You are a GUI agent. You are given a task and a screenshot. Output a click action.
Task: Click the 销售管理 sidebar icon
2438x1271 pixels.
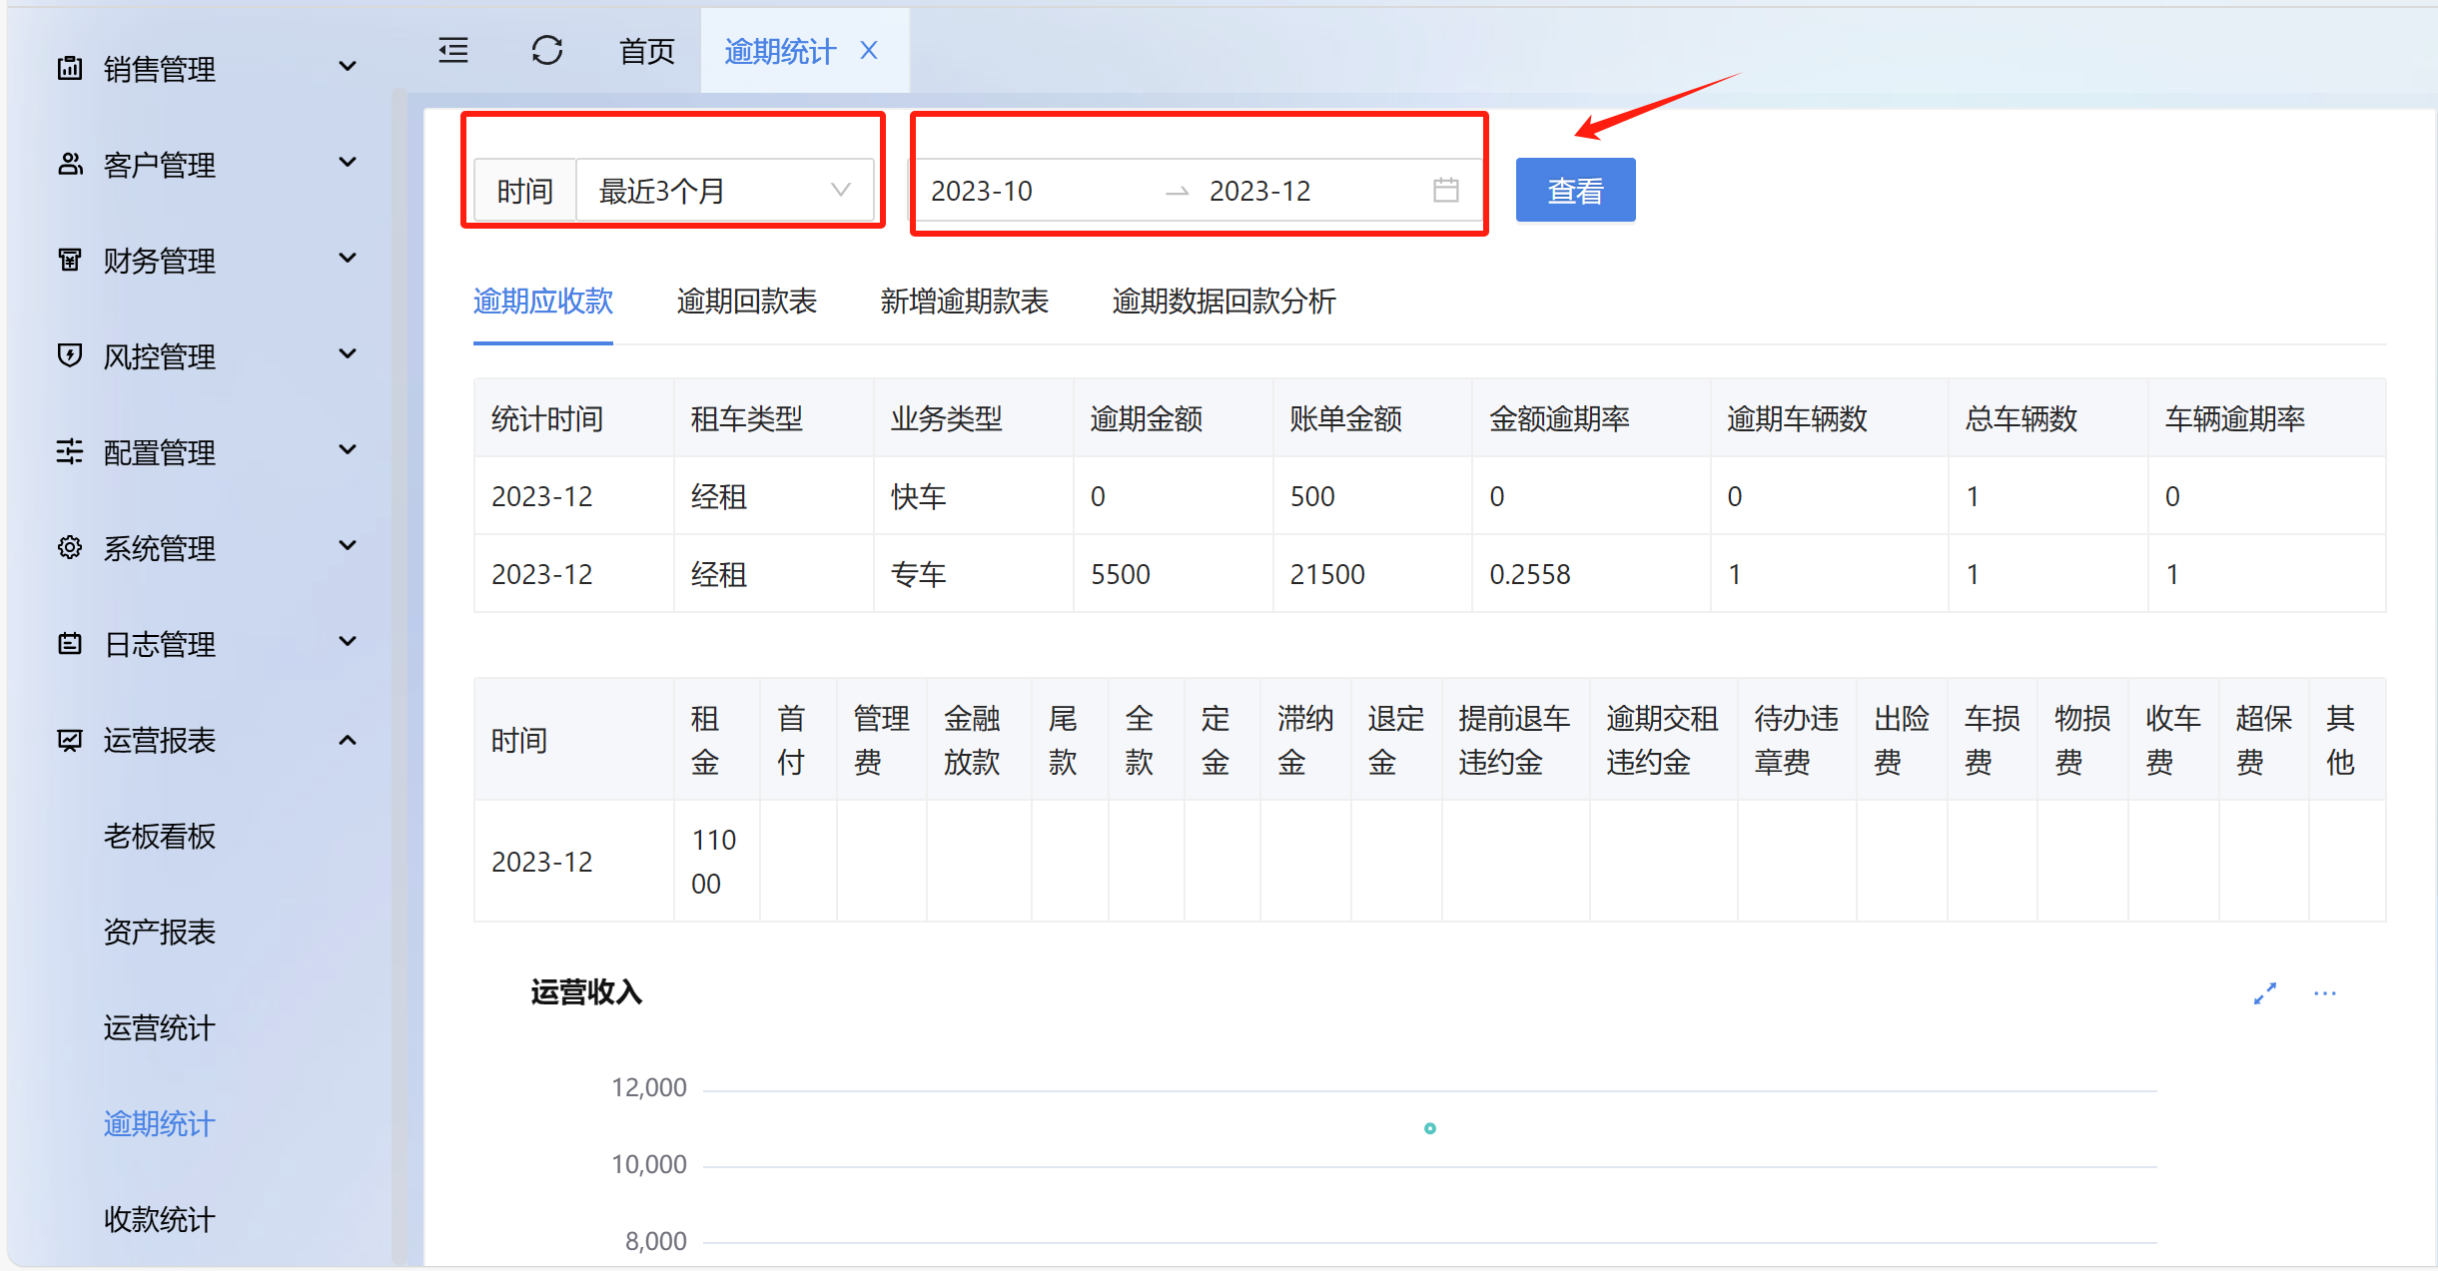coord(70,68)
